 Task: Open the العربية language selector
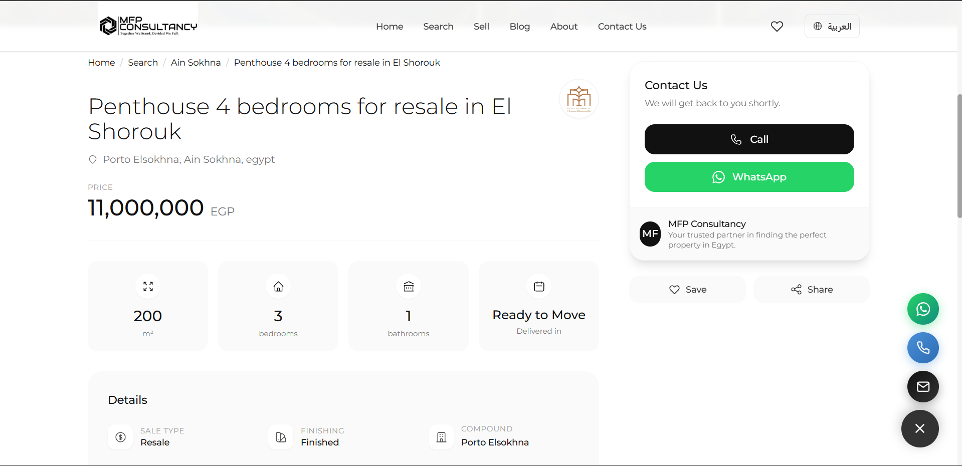(x=832, y=26)
